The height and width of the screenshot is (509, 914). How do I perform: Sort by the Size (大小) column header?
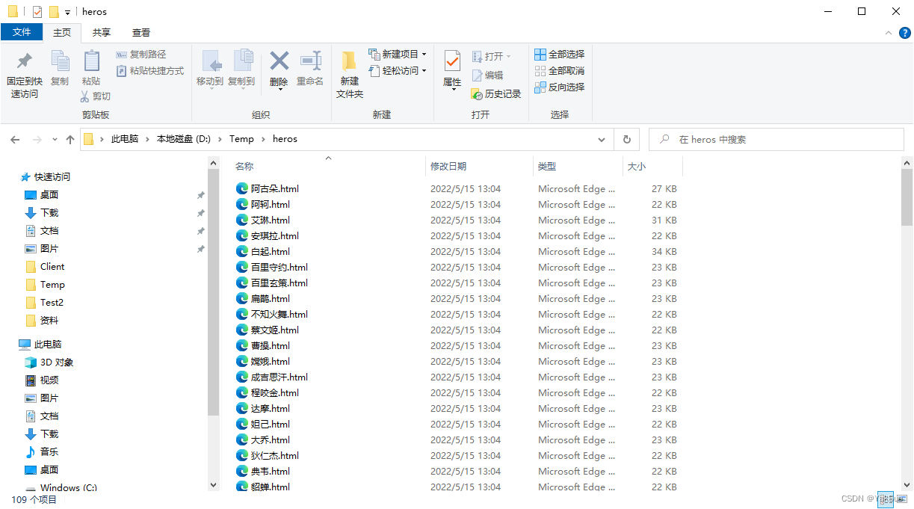tap(636, 167)
